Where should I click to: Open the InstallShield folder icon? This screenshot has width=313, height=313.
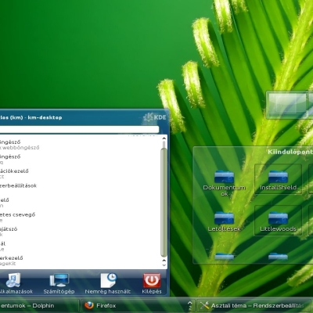point(278,180)
